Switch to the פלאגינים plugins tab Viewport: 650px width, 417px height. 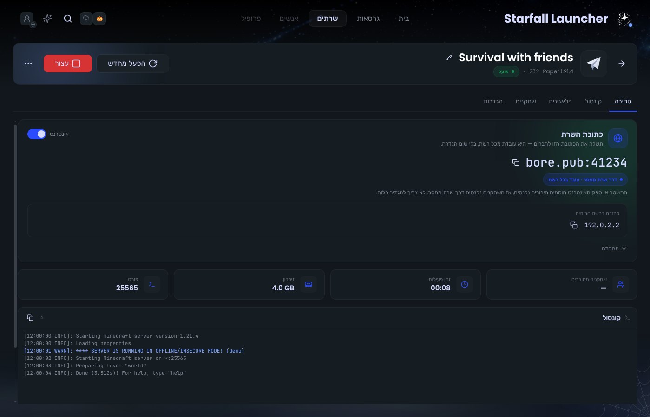click(x=560, y=102)
